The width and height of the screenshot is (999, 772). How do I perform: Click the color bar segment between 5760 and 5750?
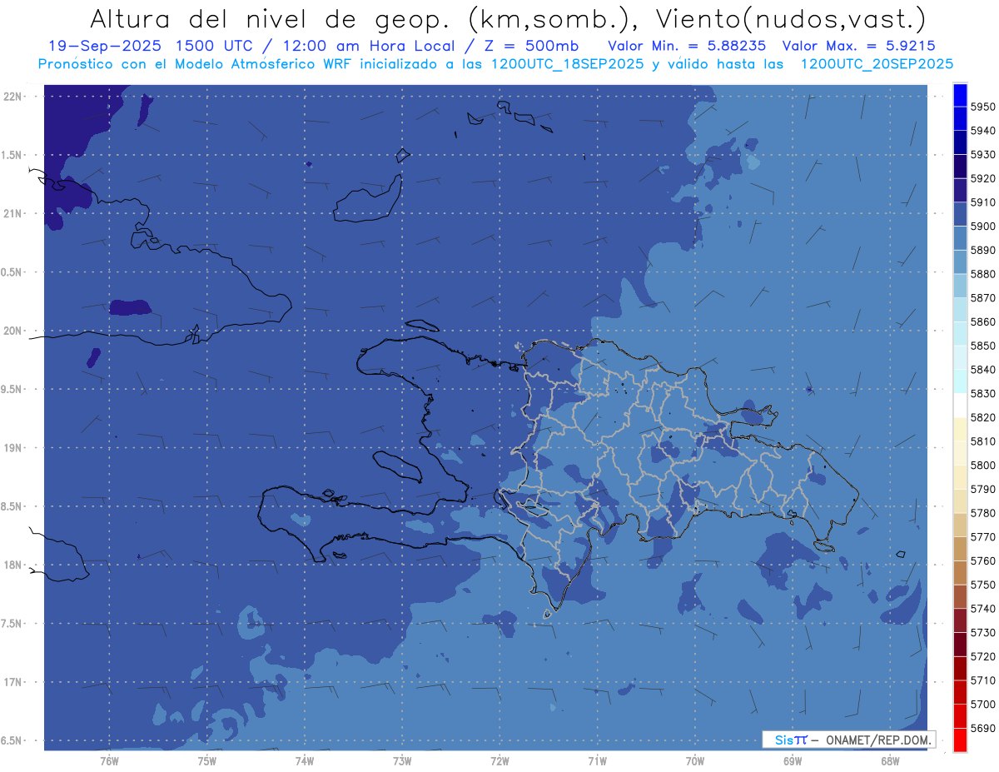960,573
